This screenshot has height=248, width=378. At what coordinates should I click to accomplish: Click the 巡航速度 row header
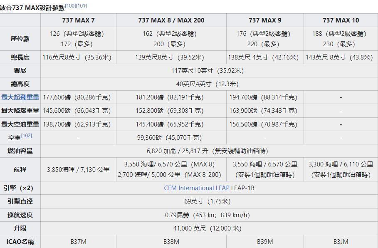20,215
